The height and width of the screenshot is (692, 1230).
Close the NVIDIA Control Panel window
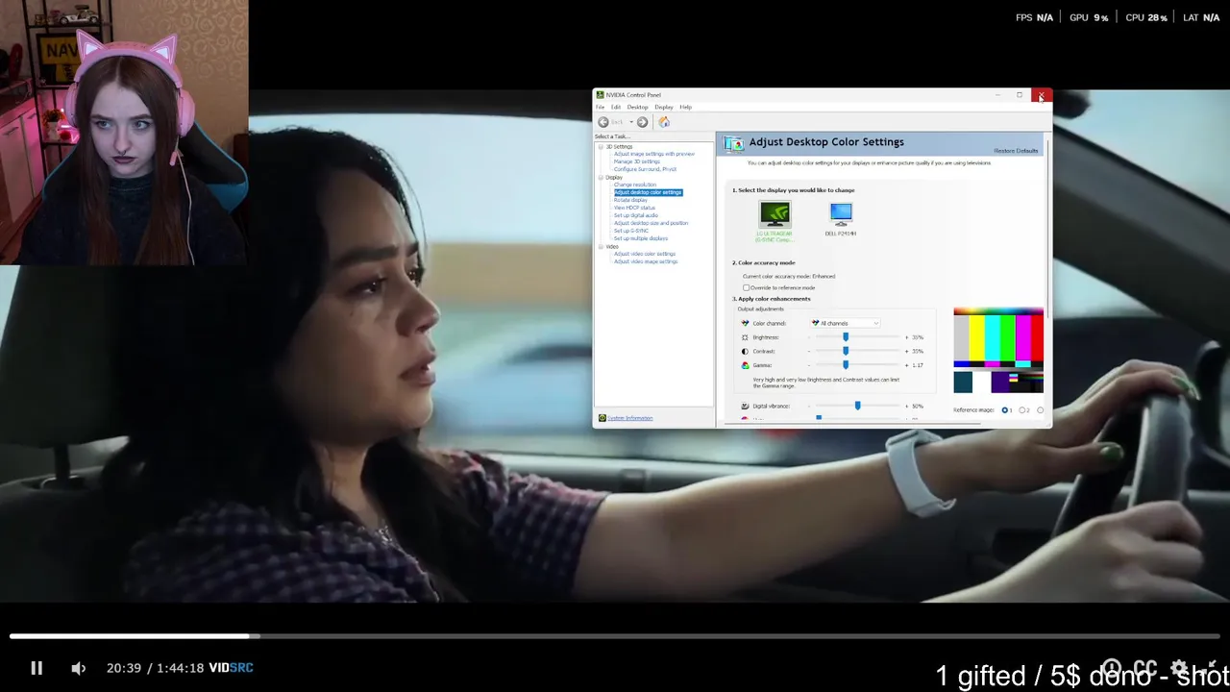(1042, 95)
